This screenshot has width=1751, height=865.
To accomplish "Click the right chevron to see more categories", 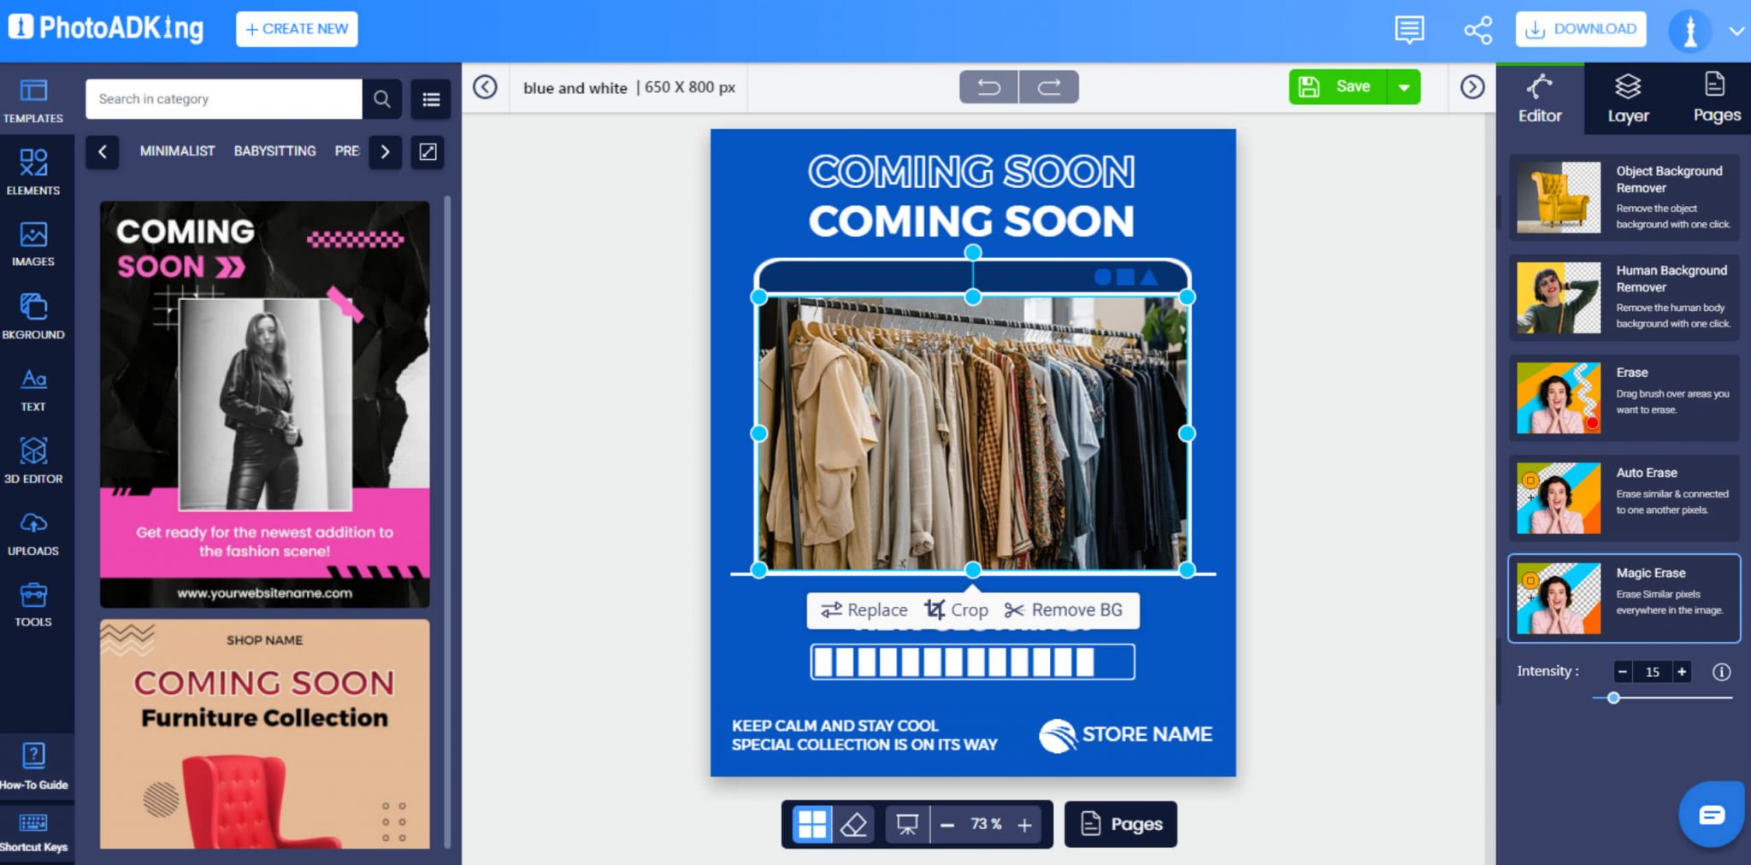I will tap(385, 152).
